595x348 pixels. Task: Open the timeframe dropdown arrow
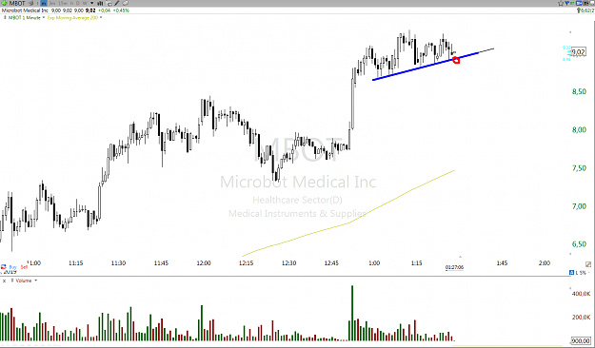tap(91, 3)
